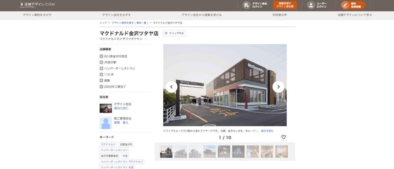This screenshot has height=169, width=394.
Task: Select the 木造 keyword tag
Action: pyautogui.click(x=125, y=156)
